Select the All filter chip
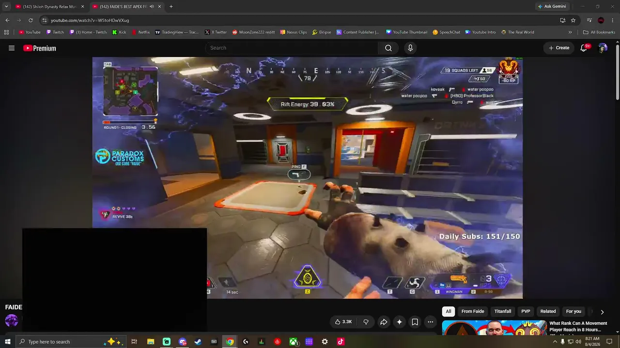Image resolution: width=620 pixels, height=348 pixels. tap(449, 311)
